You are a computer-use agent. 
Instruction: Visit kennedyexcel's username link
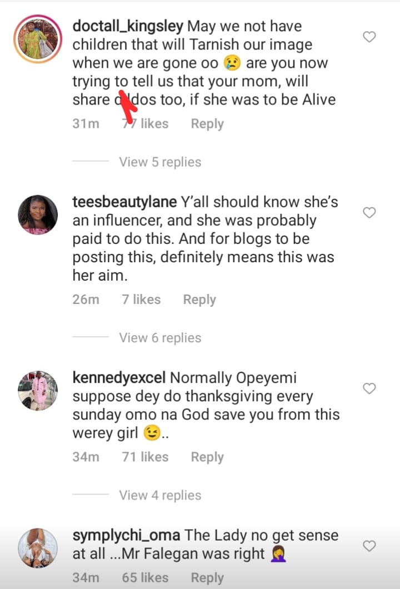[119, 378]
